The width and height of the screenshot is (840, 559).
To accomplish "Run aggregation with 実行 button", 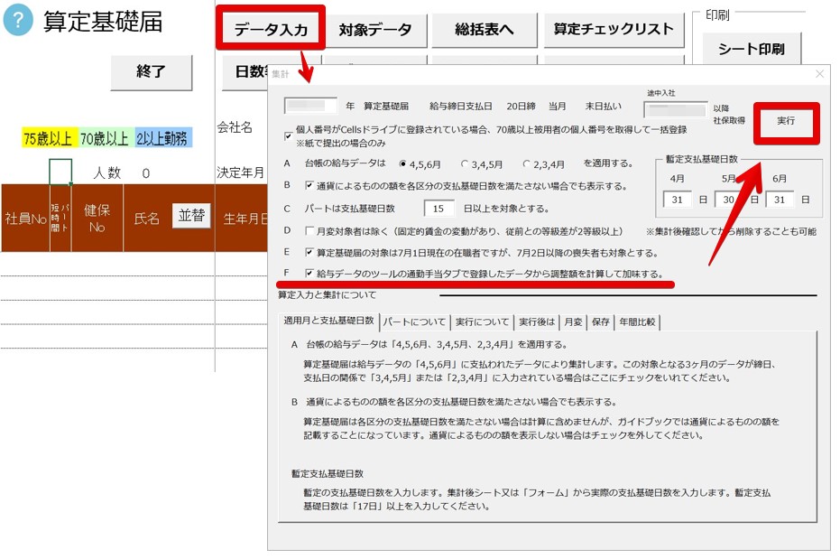I will pyautogui.click(x=786, y=121).
